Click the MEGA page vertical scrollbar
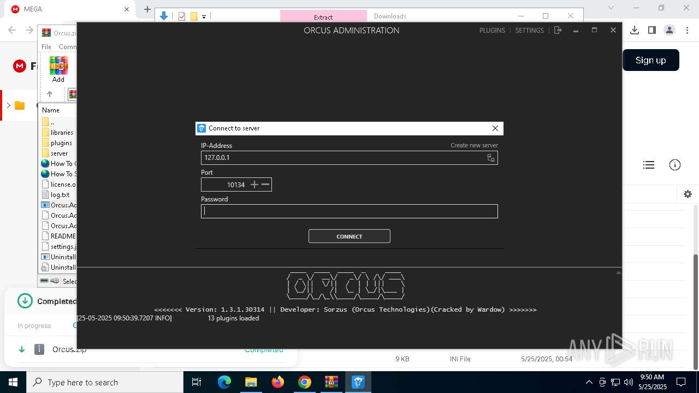The image size is (699, 393). (696, 312)
